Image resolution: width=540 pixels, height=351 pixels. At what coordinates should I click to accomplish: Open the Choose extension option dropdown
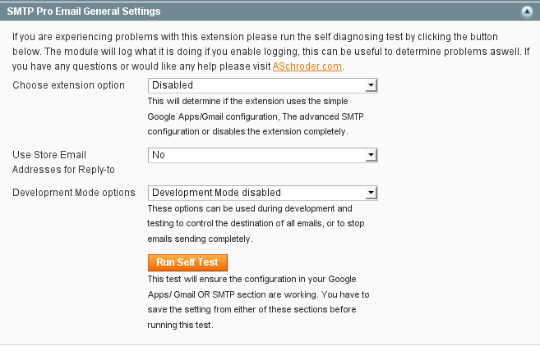[263, 85]
